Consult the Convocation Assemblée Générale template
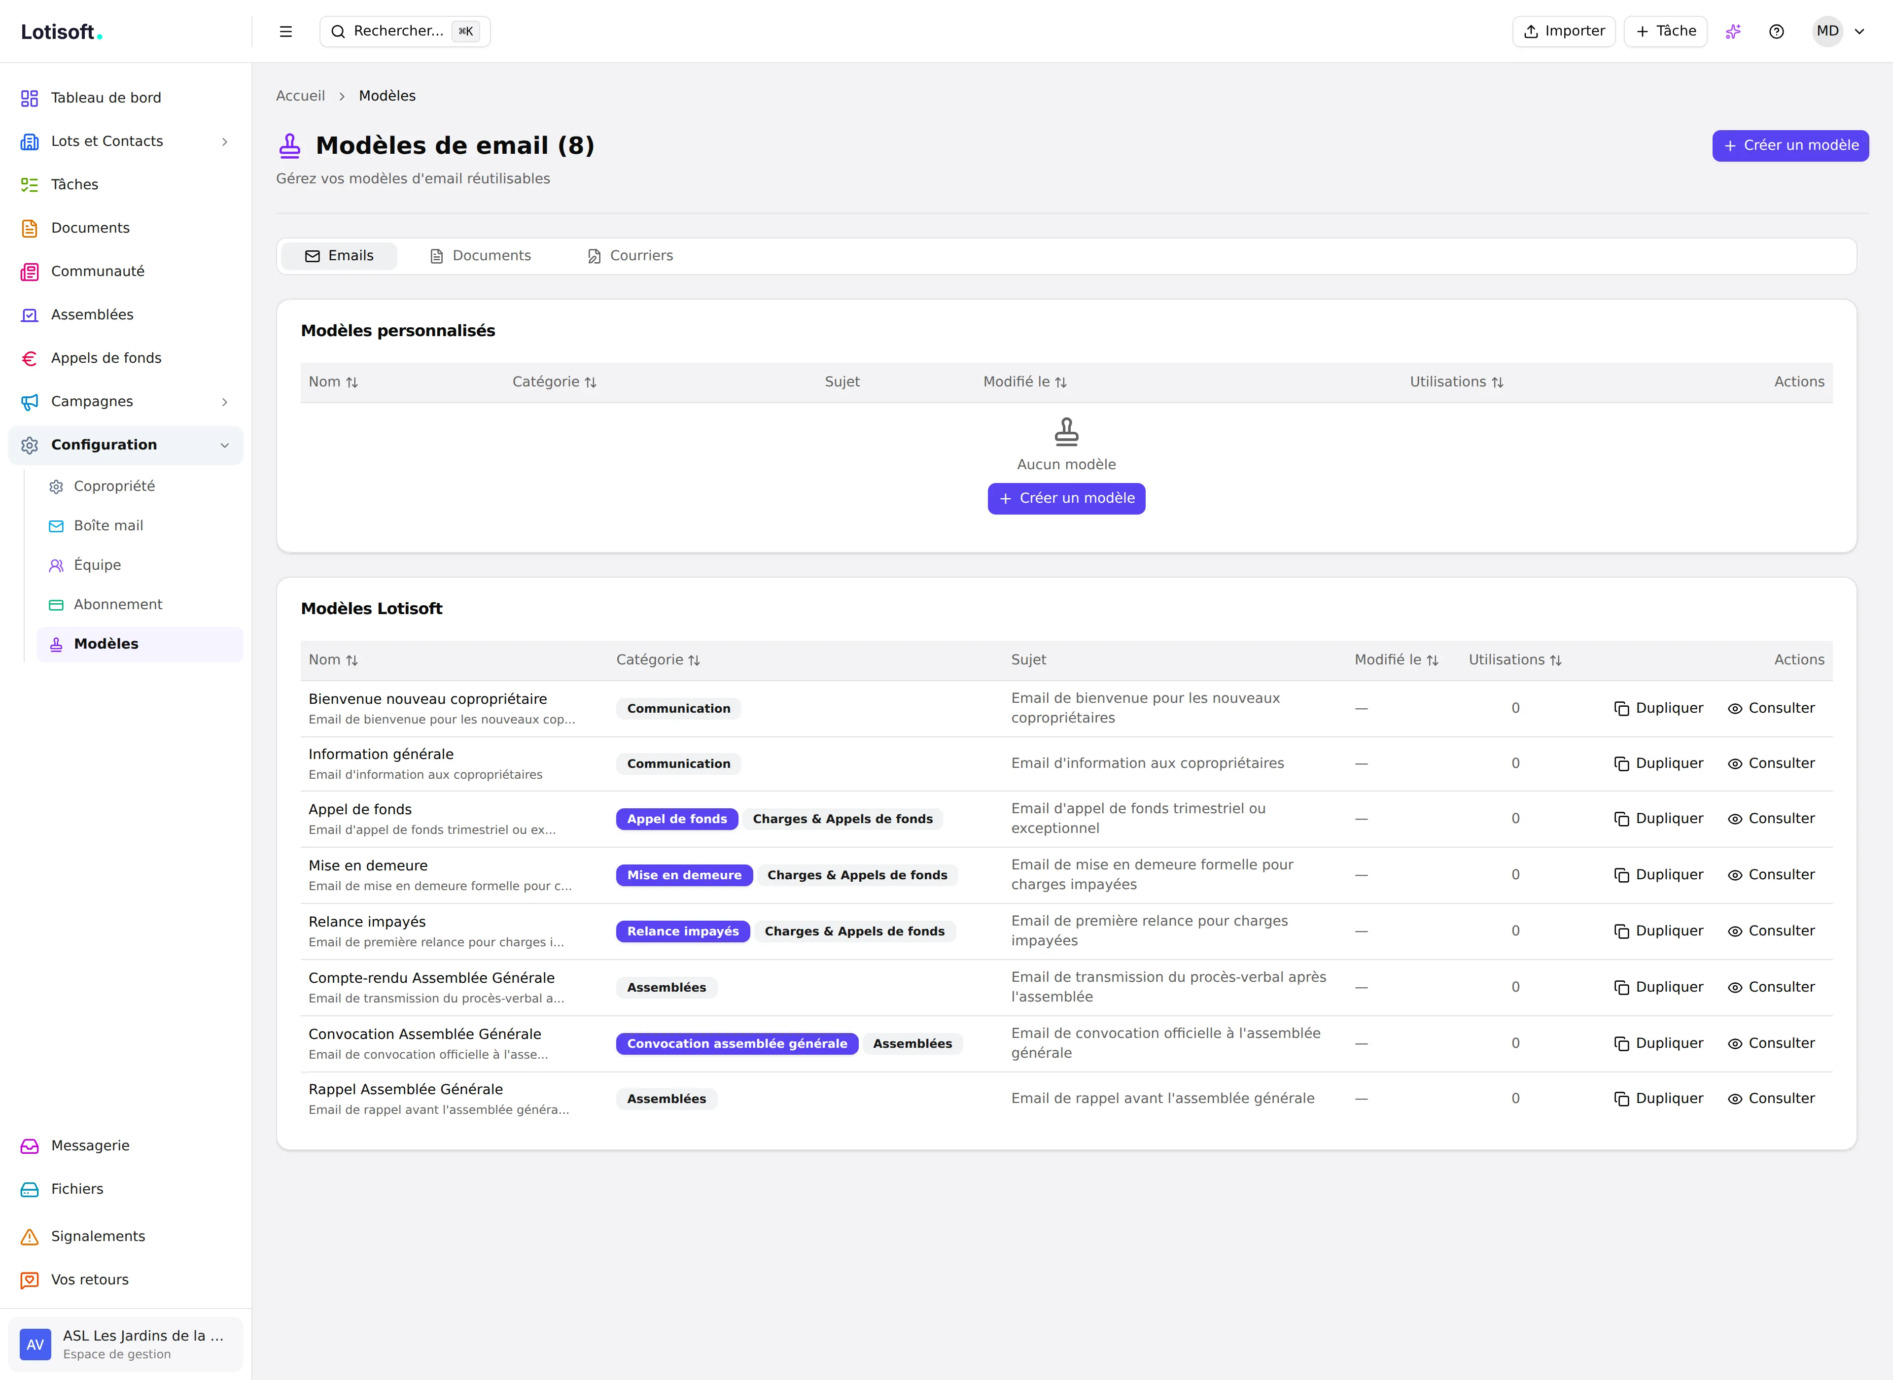1893x1380 pixels. click(1771, 1042)
